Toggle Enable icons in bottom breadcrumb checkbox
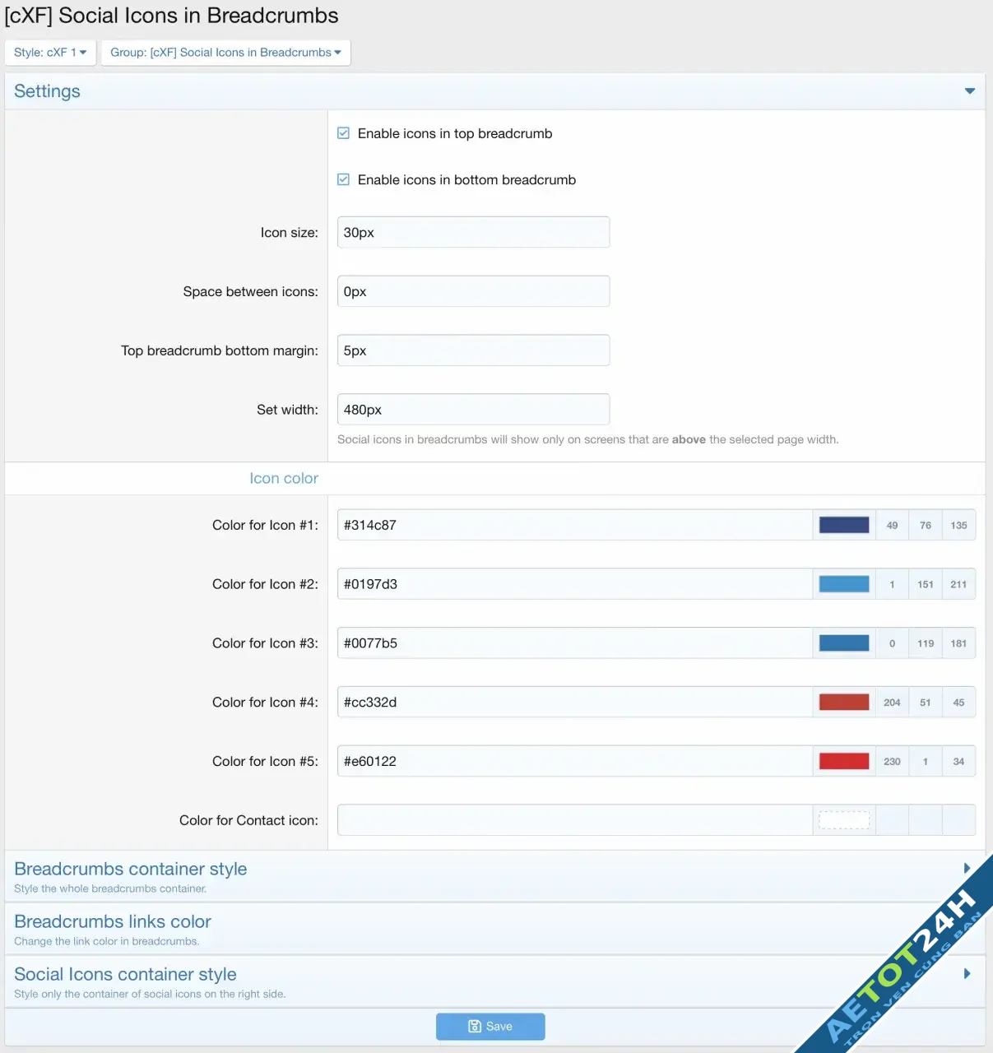This screenshot has width=993, height=1053. (x=344, y=179)
